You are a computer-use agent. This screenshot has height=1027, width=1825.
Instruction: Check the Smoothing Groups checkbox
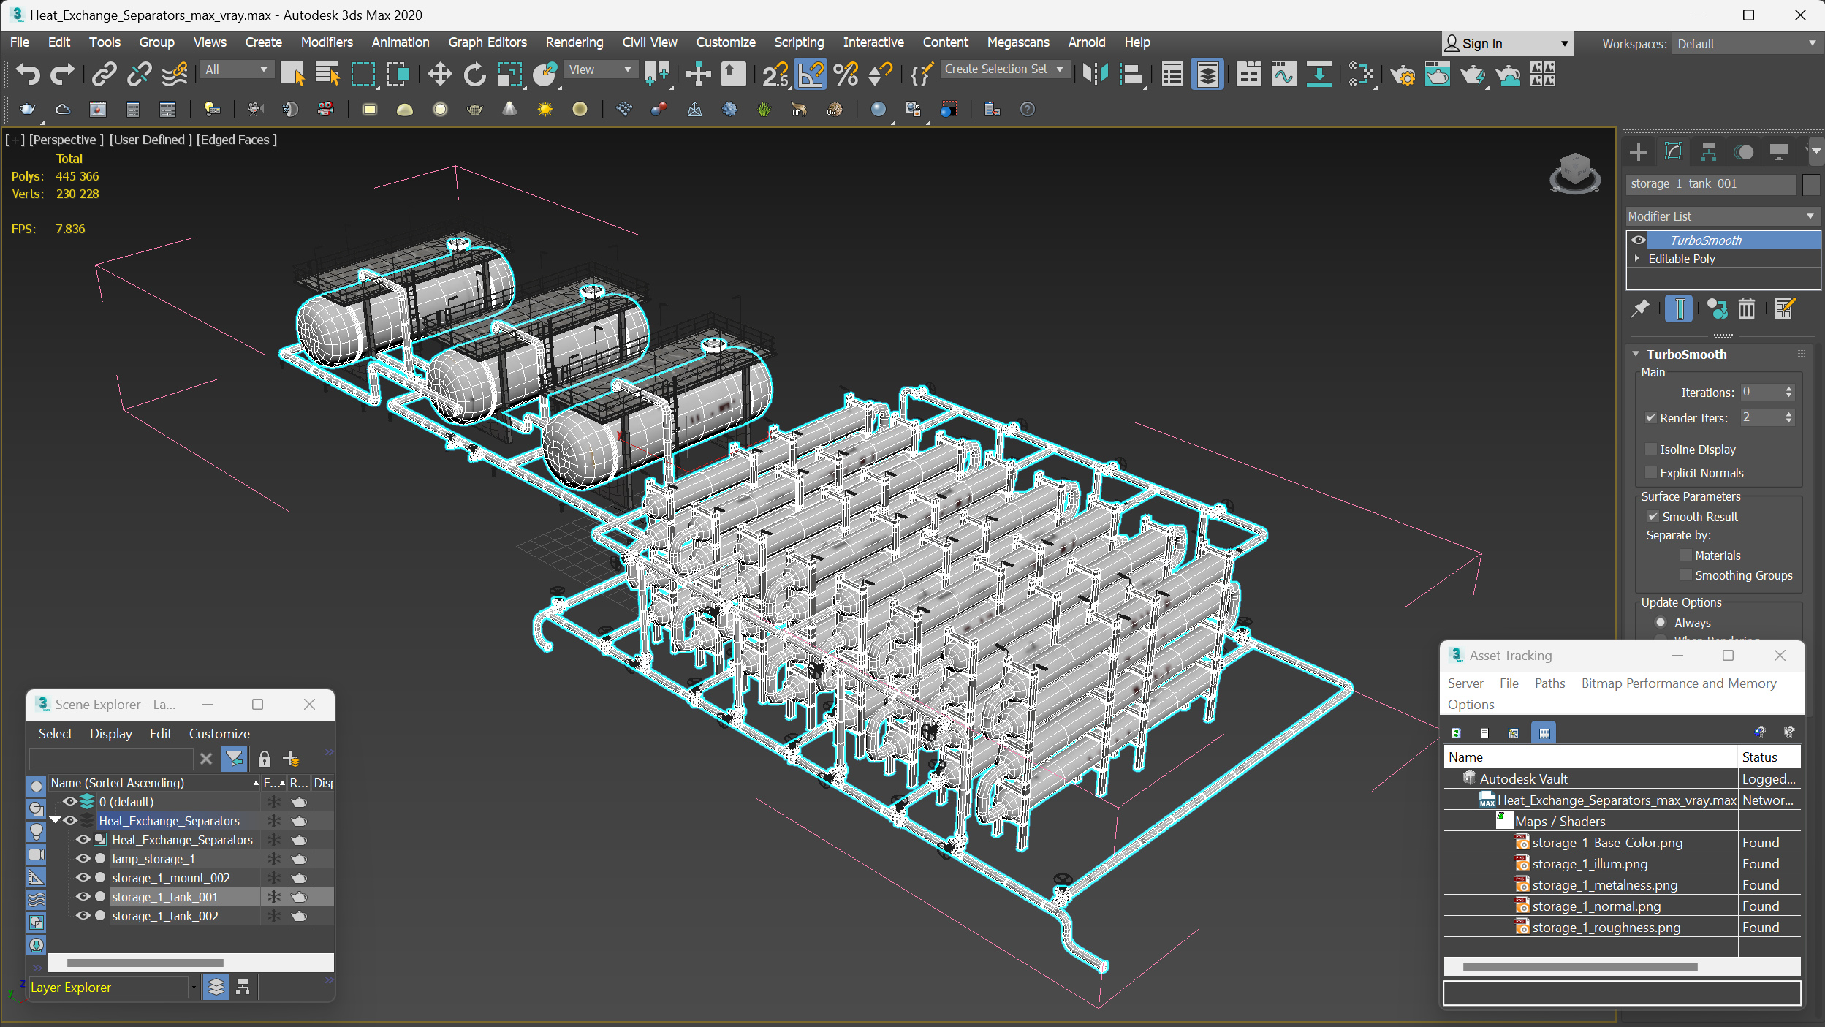tap(1685, 575)
